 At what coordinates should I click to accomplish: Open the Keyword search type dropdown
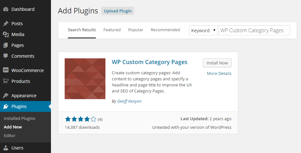[x=203, y=30]
